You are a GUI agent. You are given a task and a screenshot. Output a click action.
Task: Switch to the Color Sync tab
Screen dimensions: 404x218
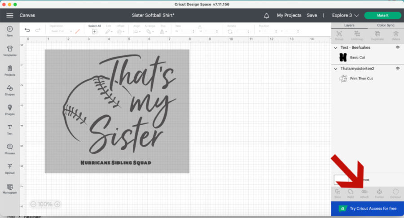point(385,26)
